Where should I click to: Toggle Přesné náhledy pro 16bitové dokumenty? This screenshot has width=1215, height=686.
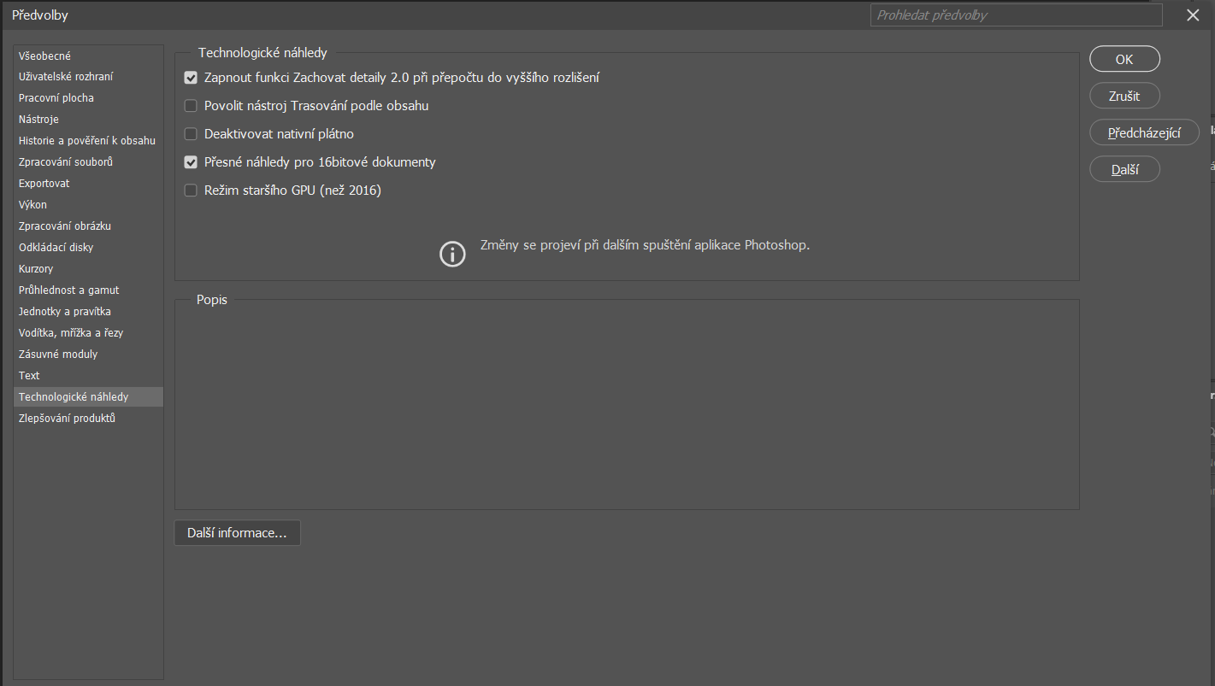[191, 162]
